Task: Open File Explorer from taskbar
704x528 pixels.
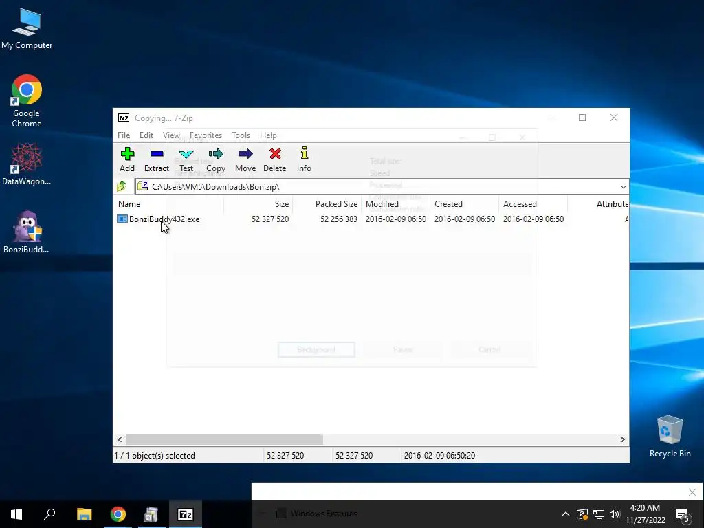Action: tap(84, 514)
